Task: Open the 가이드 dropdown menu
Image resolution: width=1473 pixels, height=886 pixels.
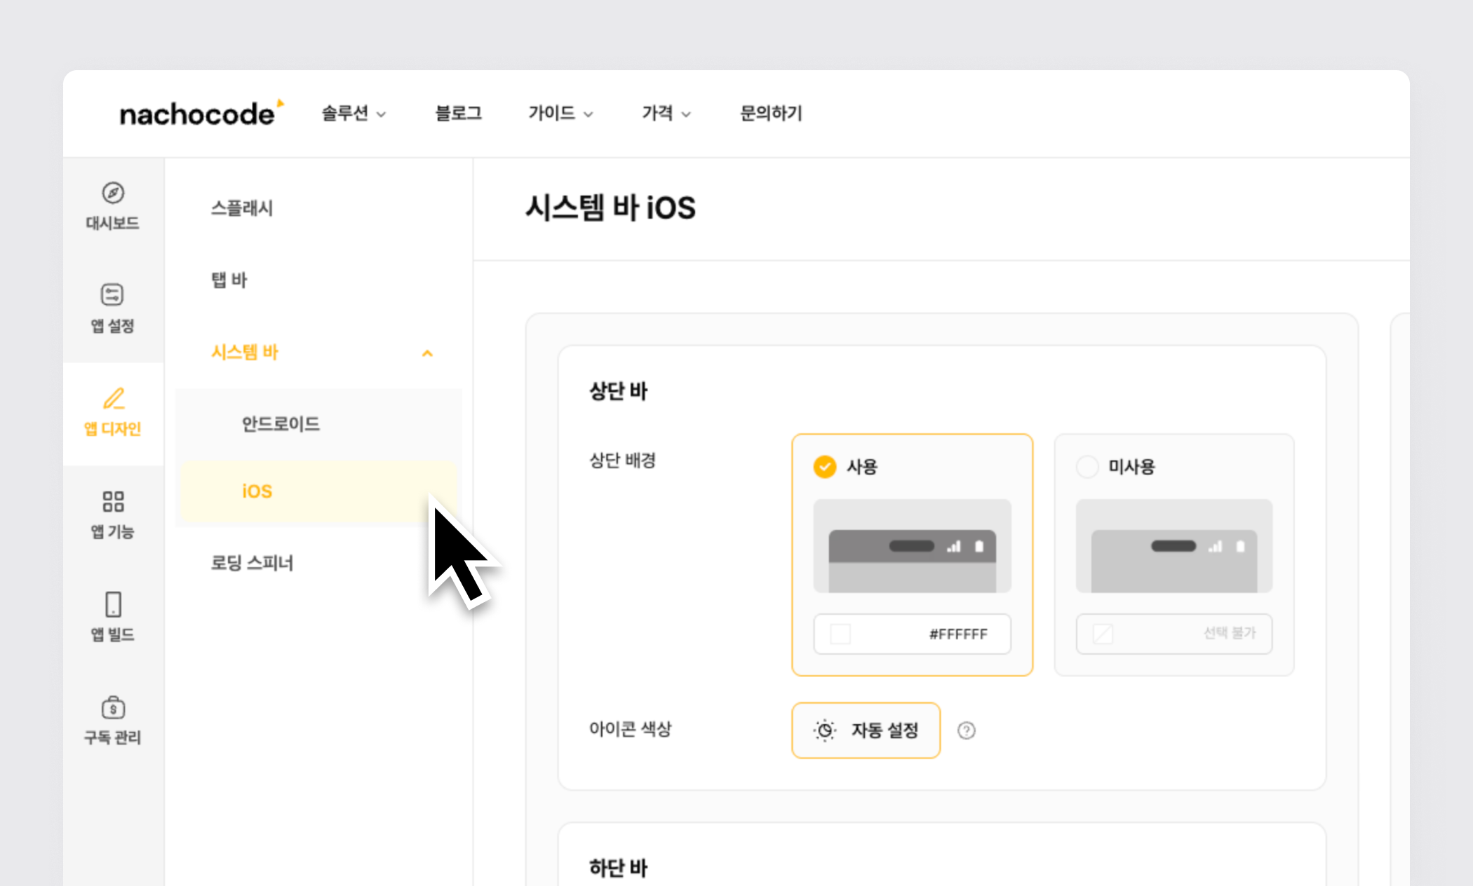Action: point(560,114)
